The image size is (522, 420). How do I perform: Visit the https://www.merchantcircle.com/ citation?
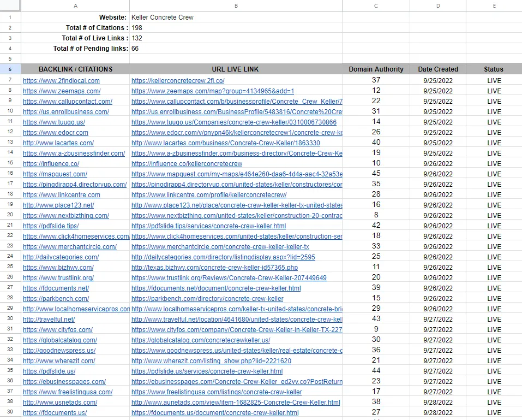coord(70,247)
